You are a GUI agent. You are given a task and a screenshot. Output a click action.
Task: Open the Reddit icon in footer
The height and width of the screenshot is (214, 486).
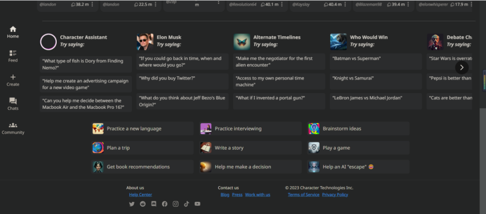click(x=143, y=204)
